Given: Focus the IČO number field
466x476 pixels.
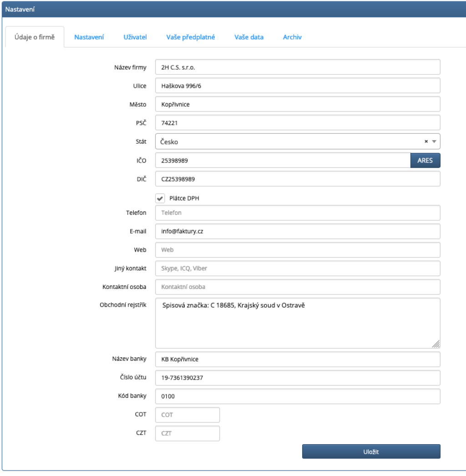Looking at the screenshot, I should pos(283,160).
